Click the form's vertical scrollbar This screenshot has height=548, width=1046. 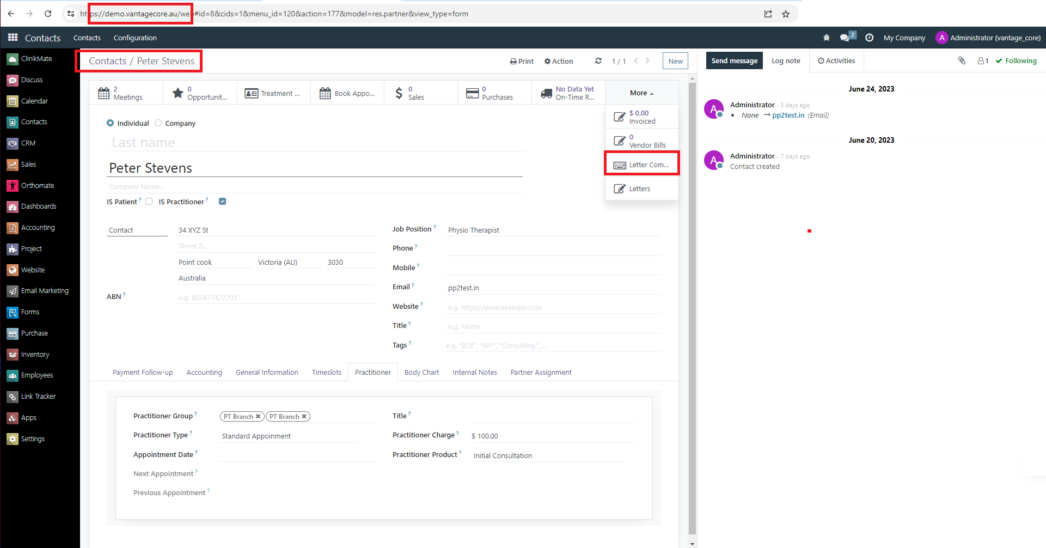(x=692, y=305)
